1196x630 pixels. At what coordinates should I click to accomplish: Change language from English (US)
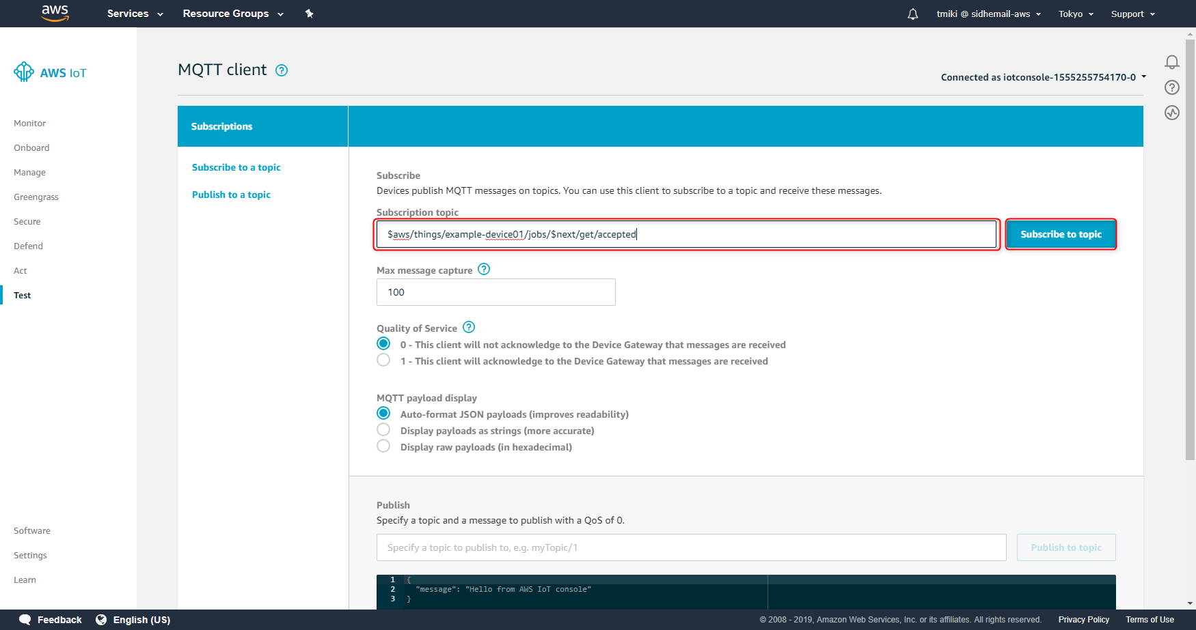tap(141, 620)
